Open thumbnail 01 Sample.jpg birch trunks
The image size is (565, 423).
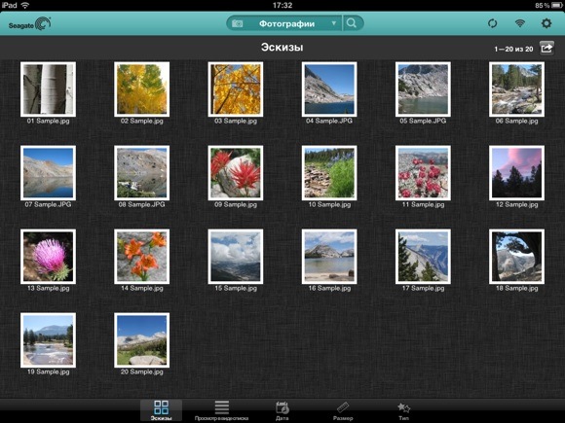[x=49, y=89]
